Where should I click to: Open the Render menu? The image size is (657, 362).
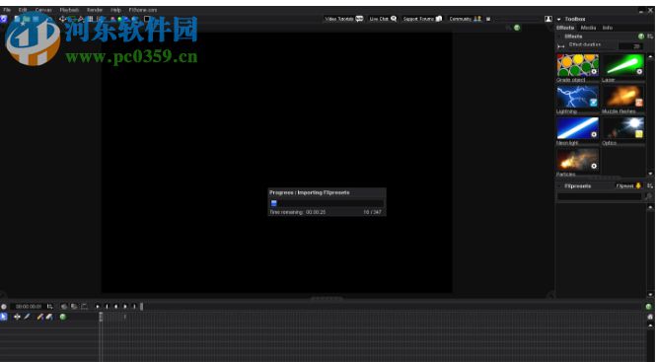click(95, 10)
